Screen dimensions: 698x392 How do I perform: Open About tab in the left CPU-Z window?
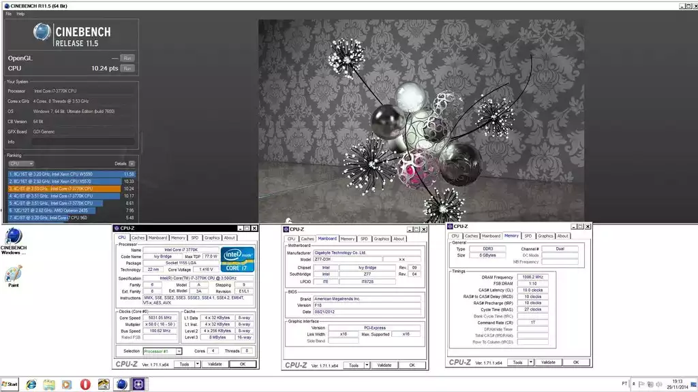tap(229, 238)
